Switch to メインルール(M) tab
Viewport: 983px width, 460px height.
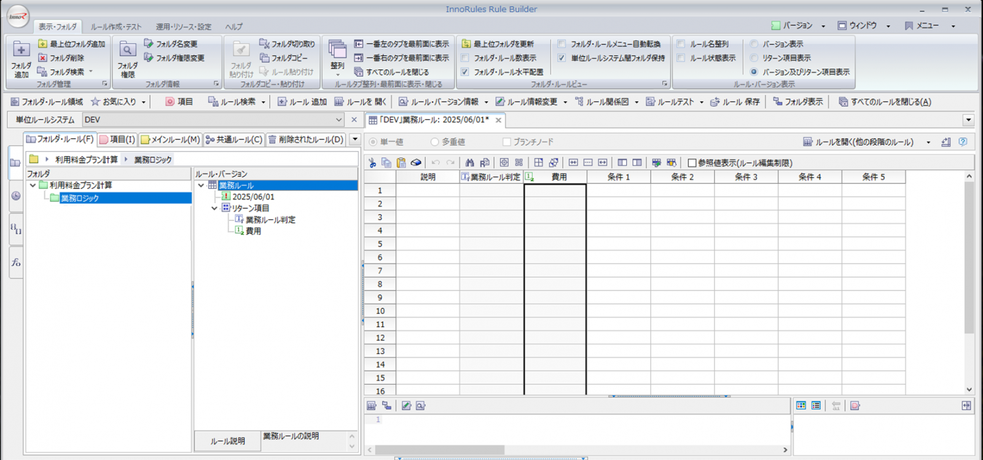[x=170, y=139]
